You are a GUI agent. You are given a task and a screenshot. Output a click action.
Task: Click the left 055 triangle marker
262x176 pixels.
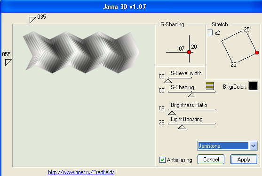[8, 62]
